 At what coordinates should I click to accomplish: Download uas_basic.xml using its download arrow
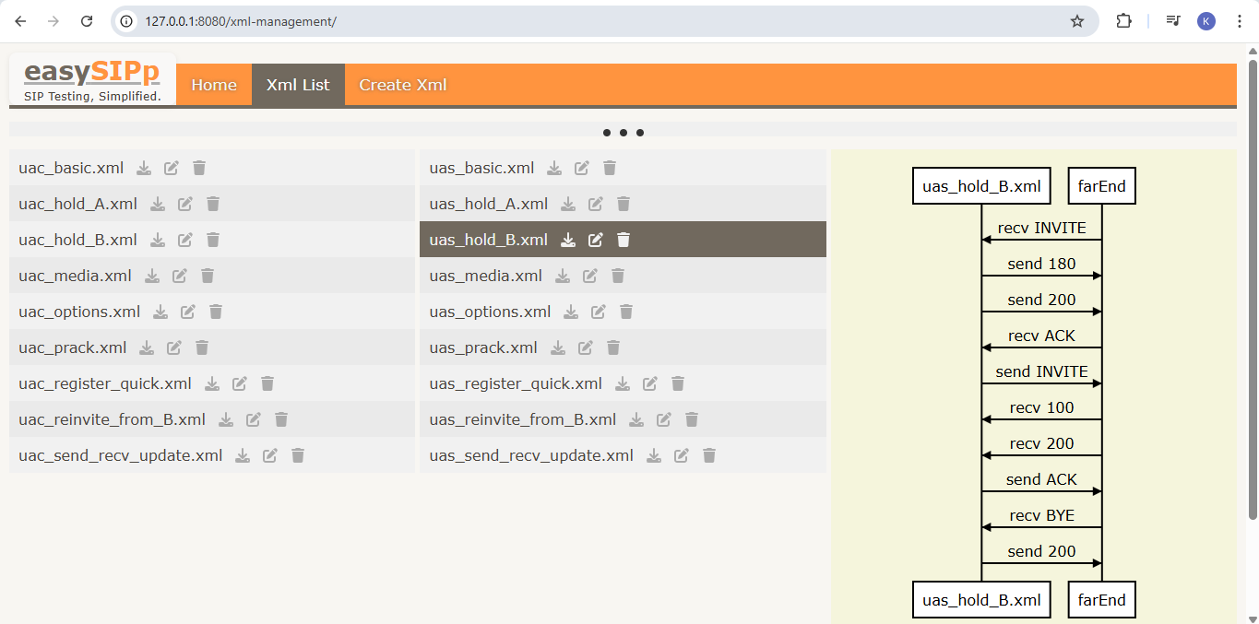click(x=553, y=168)
